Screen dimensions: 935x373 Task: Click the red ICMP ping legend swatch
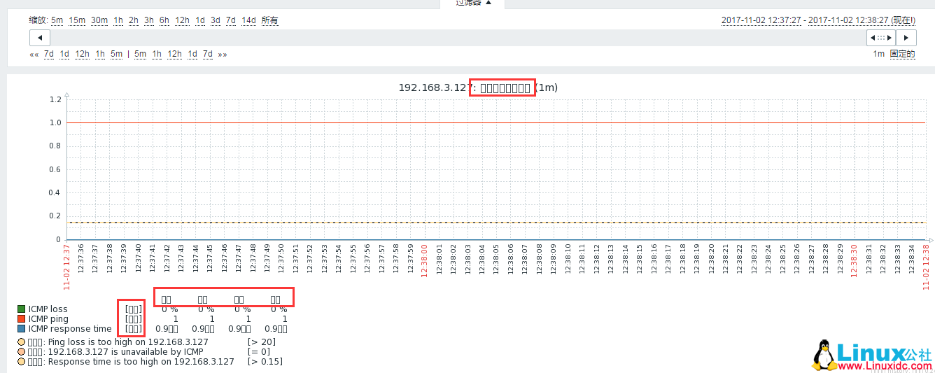(x=22, y=318)
